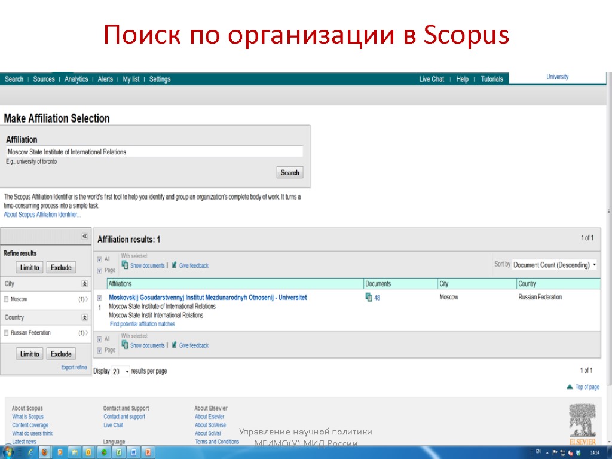Uncheck the Moskovskij Gosudarstvennyj Institut row checkbox
Image resolution: width=612 pixels, height=459 pixels.
pyautogui.click(x=100, y=298)
